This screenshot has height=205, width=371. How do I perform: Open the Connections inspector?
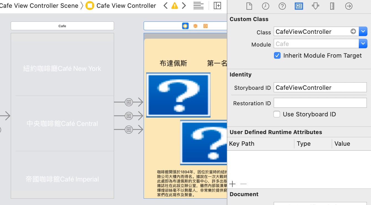coord(349,6)
